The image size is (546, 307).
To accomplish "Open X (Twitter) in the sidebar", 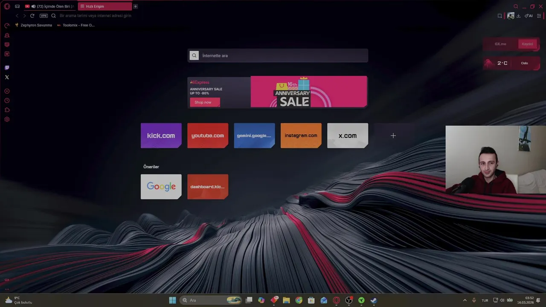I will (7, 77).
